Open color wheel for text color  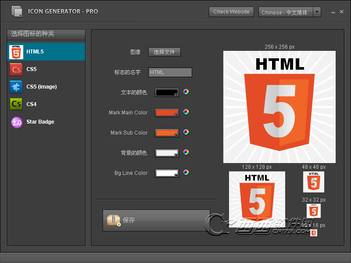pos(186,92)
